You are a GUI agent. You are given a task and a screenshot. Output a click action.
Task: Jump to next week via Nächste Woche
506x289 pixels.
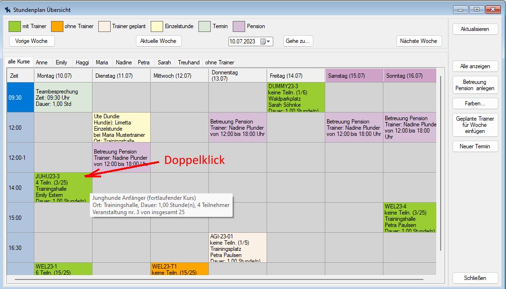pyautogui.click(x=419, y=41)
